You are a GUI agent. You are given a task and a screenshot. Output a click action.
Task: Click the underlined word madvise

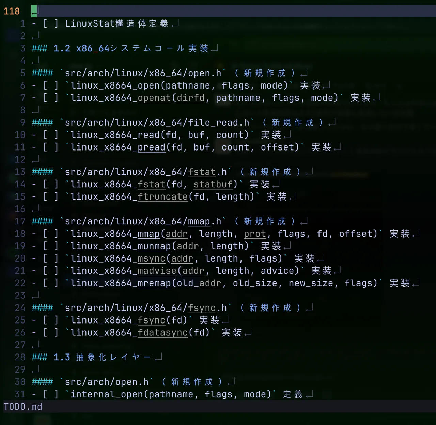tap(157, 271)
